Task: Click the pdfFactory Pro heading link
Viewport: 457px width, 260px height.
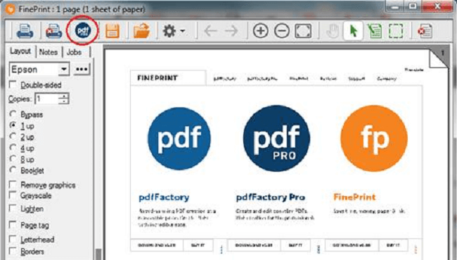Action: pos(270,198)
